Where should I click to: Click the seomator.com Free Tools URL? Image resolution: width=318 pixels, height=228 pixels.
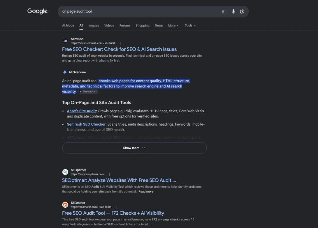point(91,207)
